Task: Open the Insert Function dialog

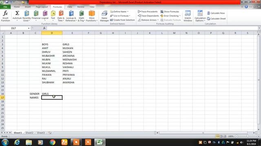Action: 5,16
